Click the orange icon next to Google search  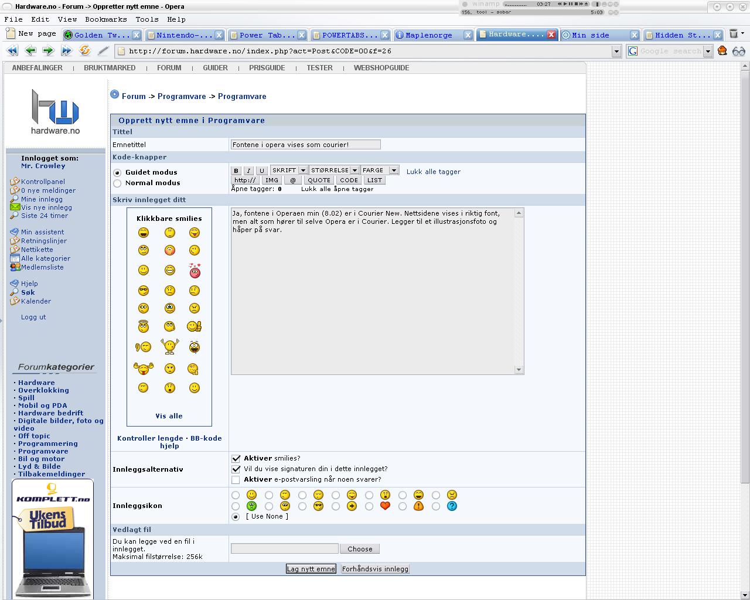coord(722,51)
